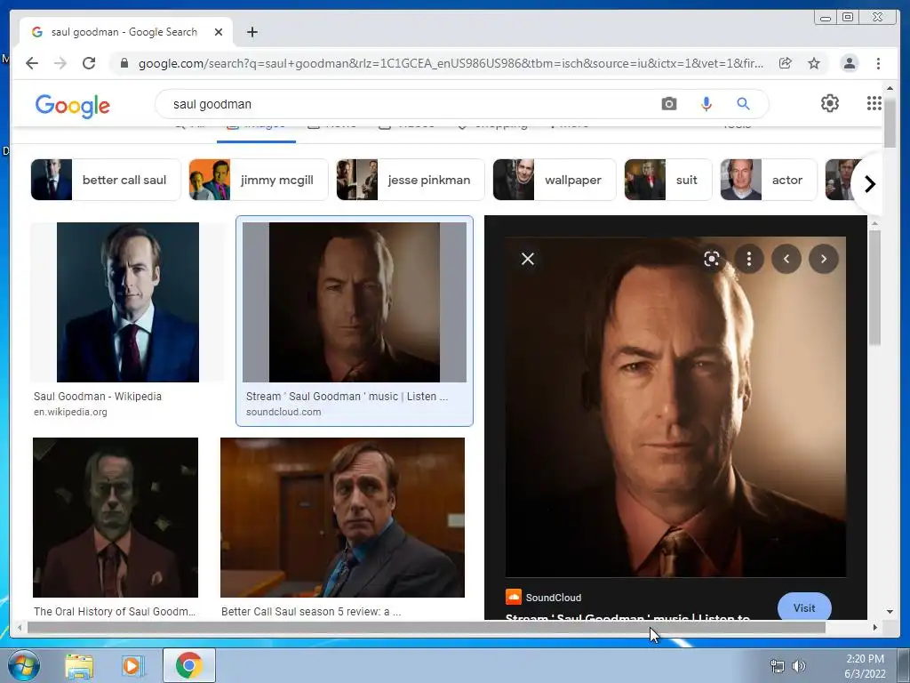Viewport: 910px width, 683px height.
Task: Search by image using the camera icon
Action: point(668,104)
